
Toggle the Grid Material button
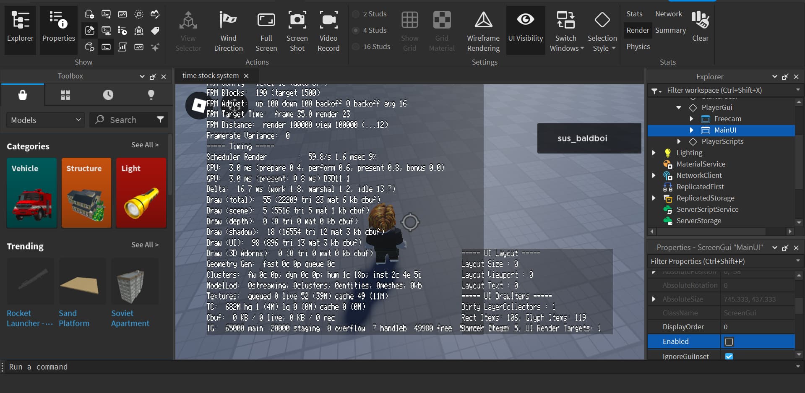click(442, 30)
